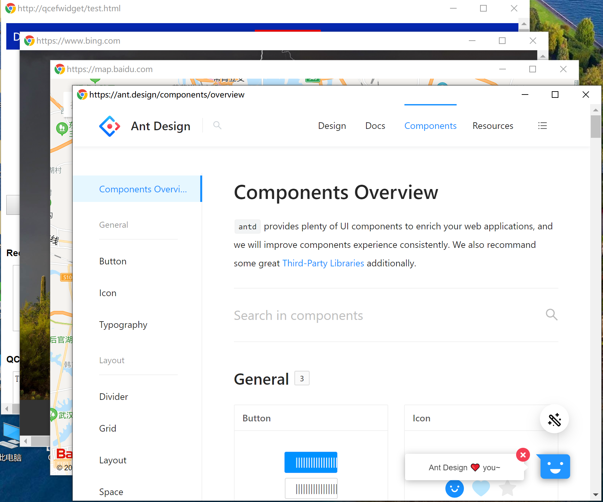This screenshot has width=603, height=502.
Task: Click the gray star icon
Action: tap(507, 488)
